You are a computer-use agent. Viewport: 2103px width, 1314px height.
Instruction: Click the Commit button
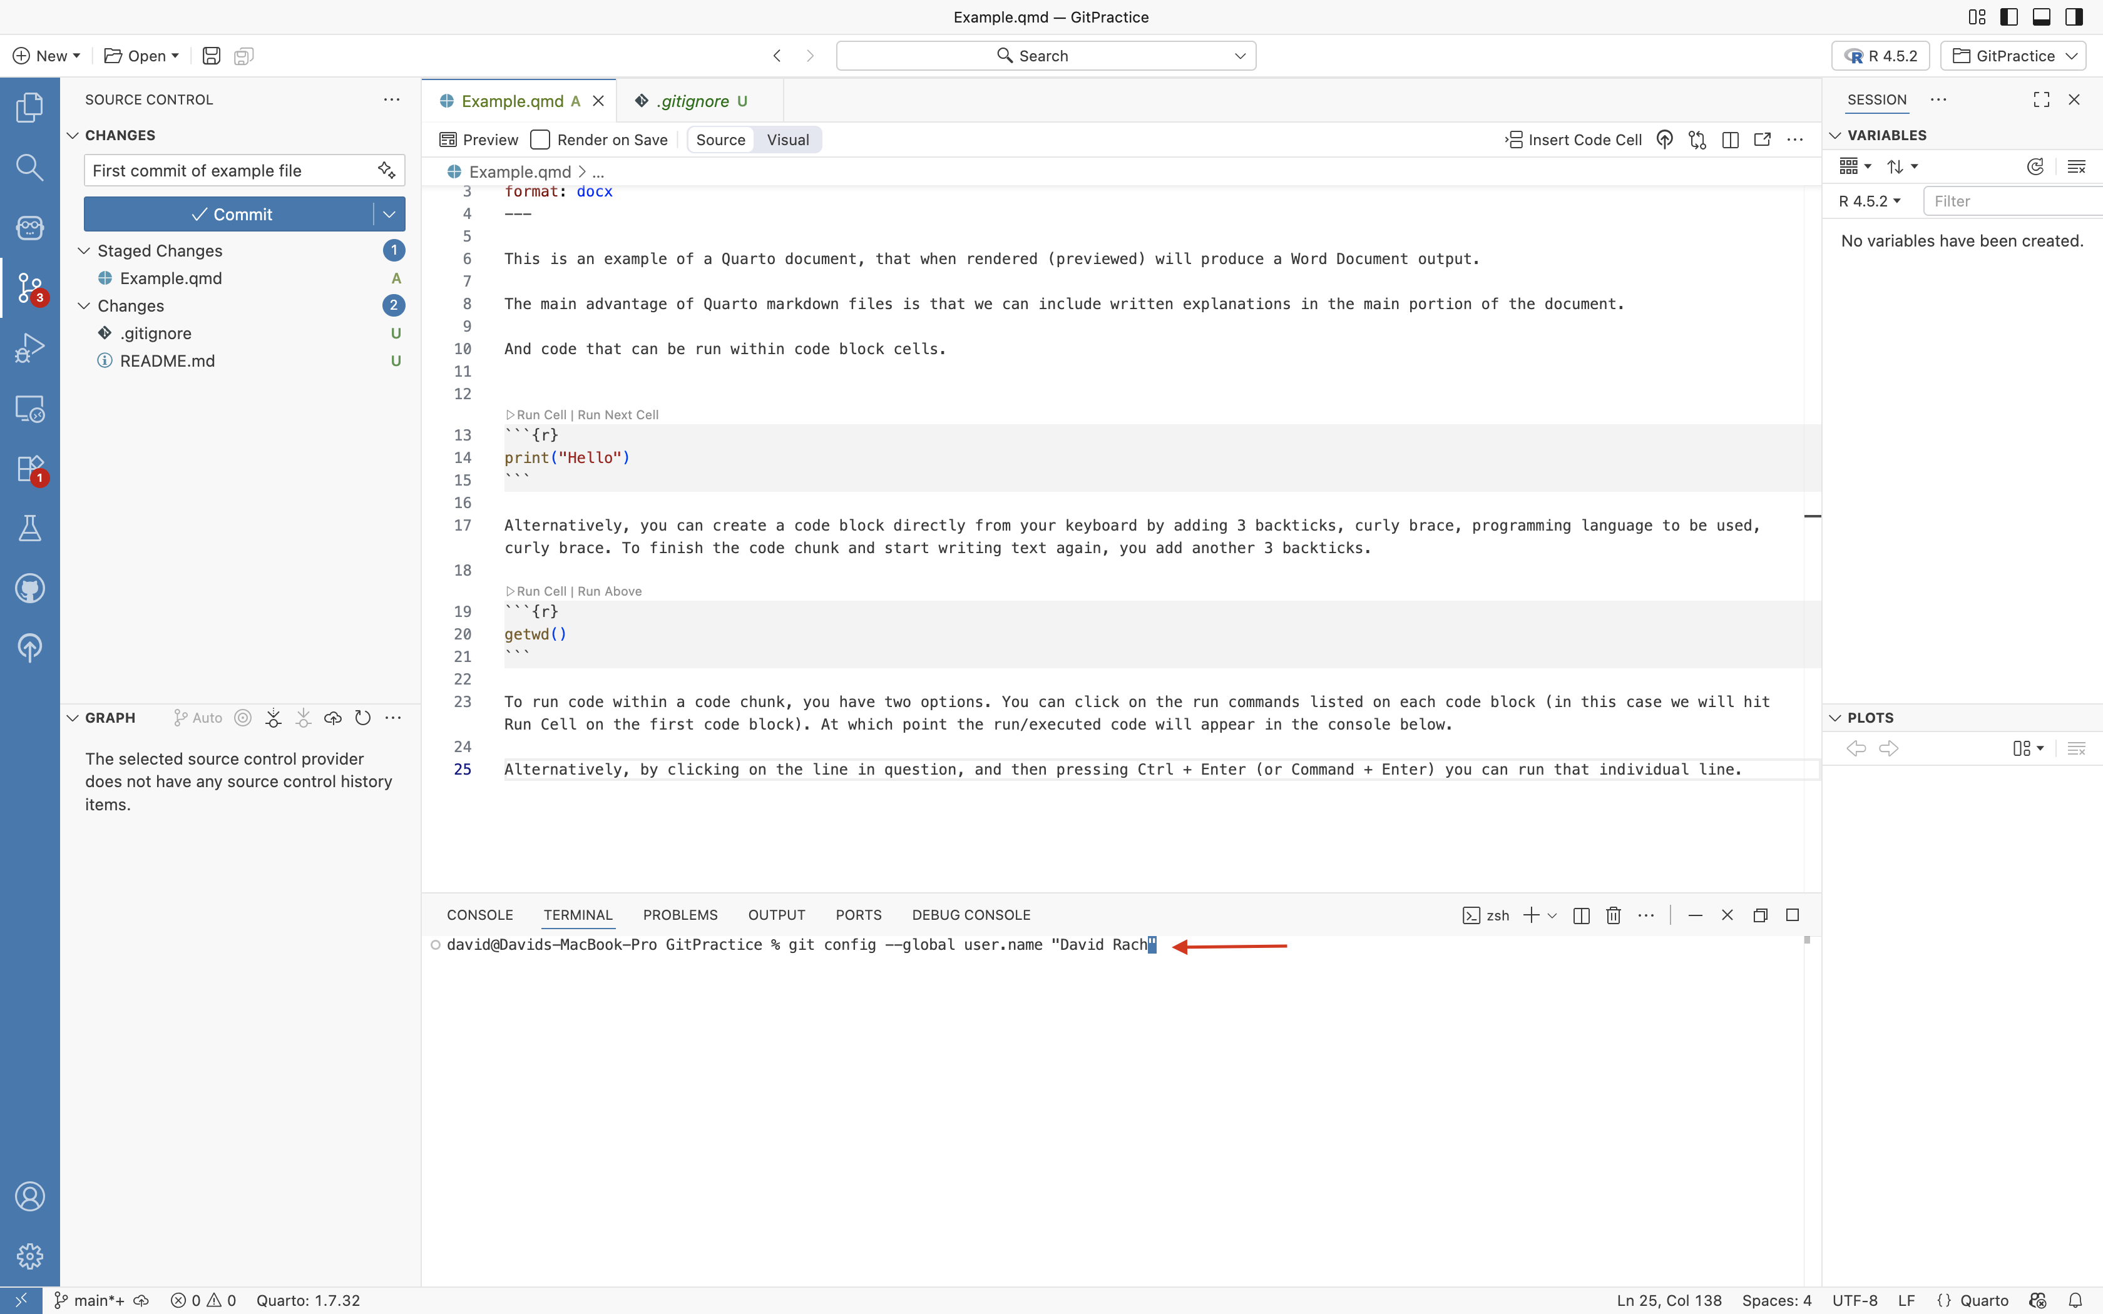click(x=230, y=215)
